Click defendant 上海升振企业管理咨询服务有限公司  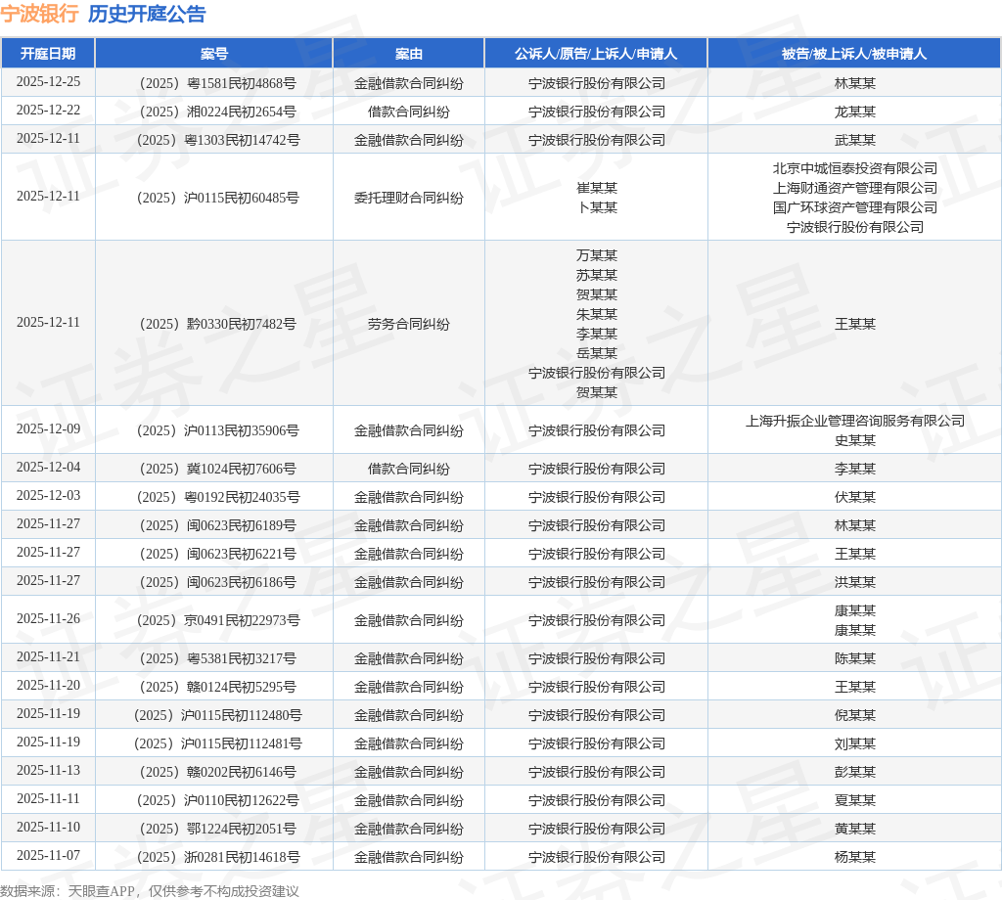point(855,421)
